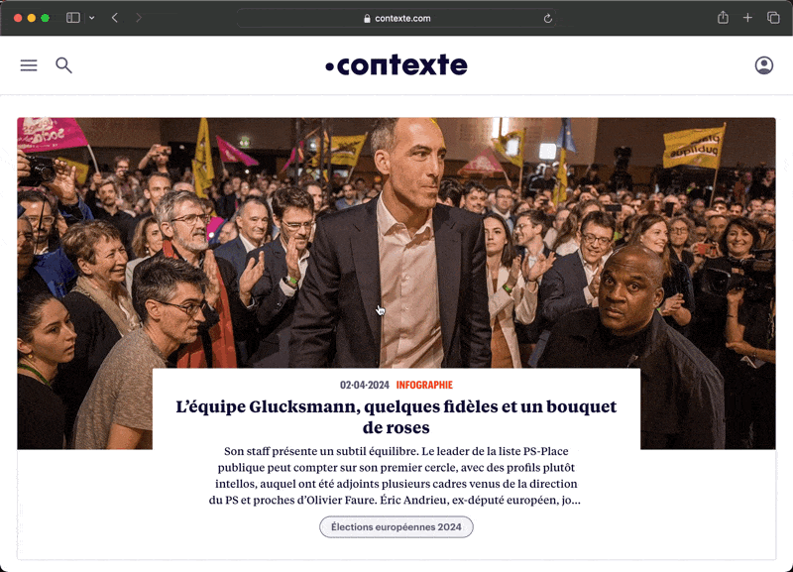Add a new tab with the plus icon
Viewport: 793px width, 572px height.
point(747,18)
